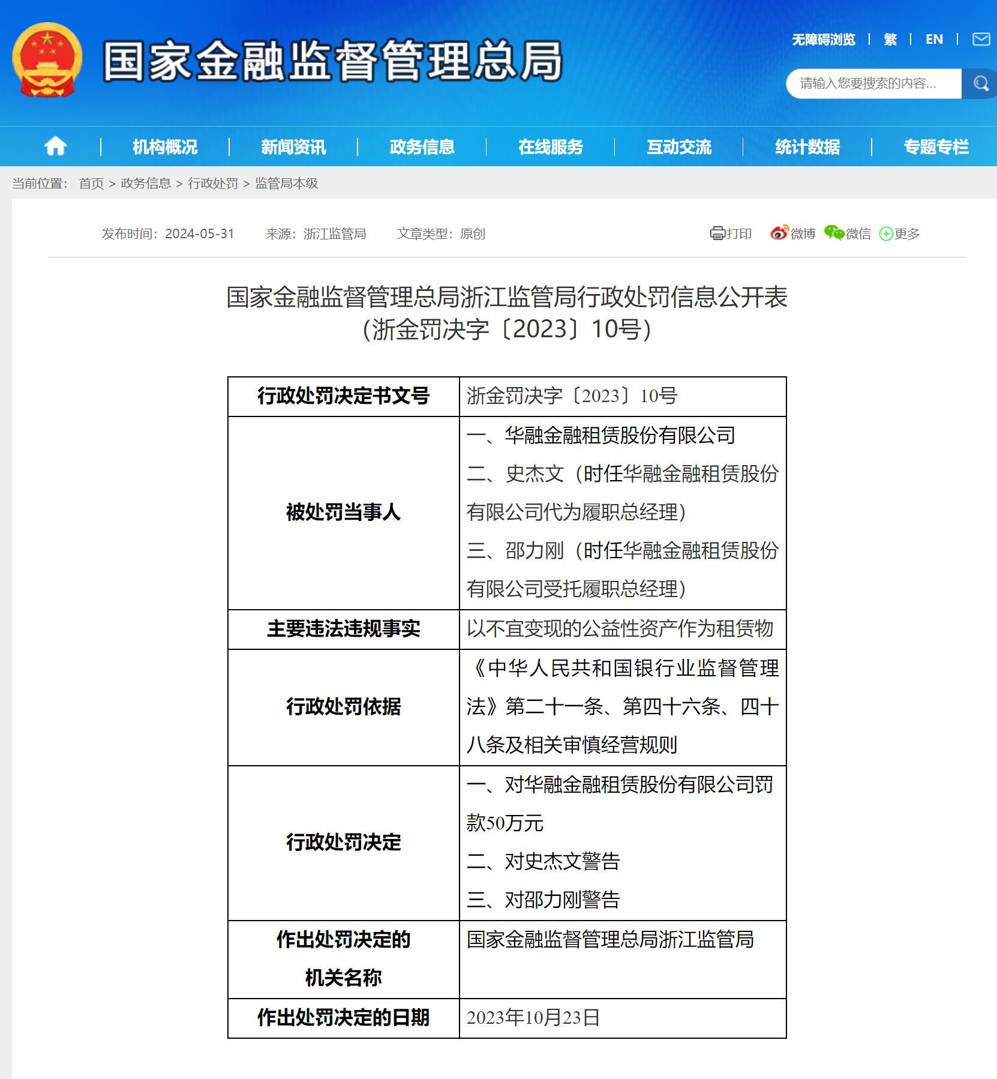Switch to Traditional Chinese with 繁
Image resolution: width=997 pixels, height=1079 pixels.
click(x=890, y=40)
